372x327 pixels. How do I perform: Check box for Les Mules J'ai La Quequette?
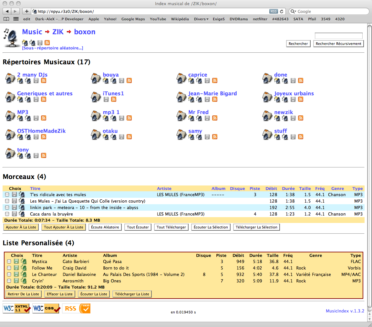tap(7, 201)
